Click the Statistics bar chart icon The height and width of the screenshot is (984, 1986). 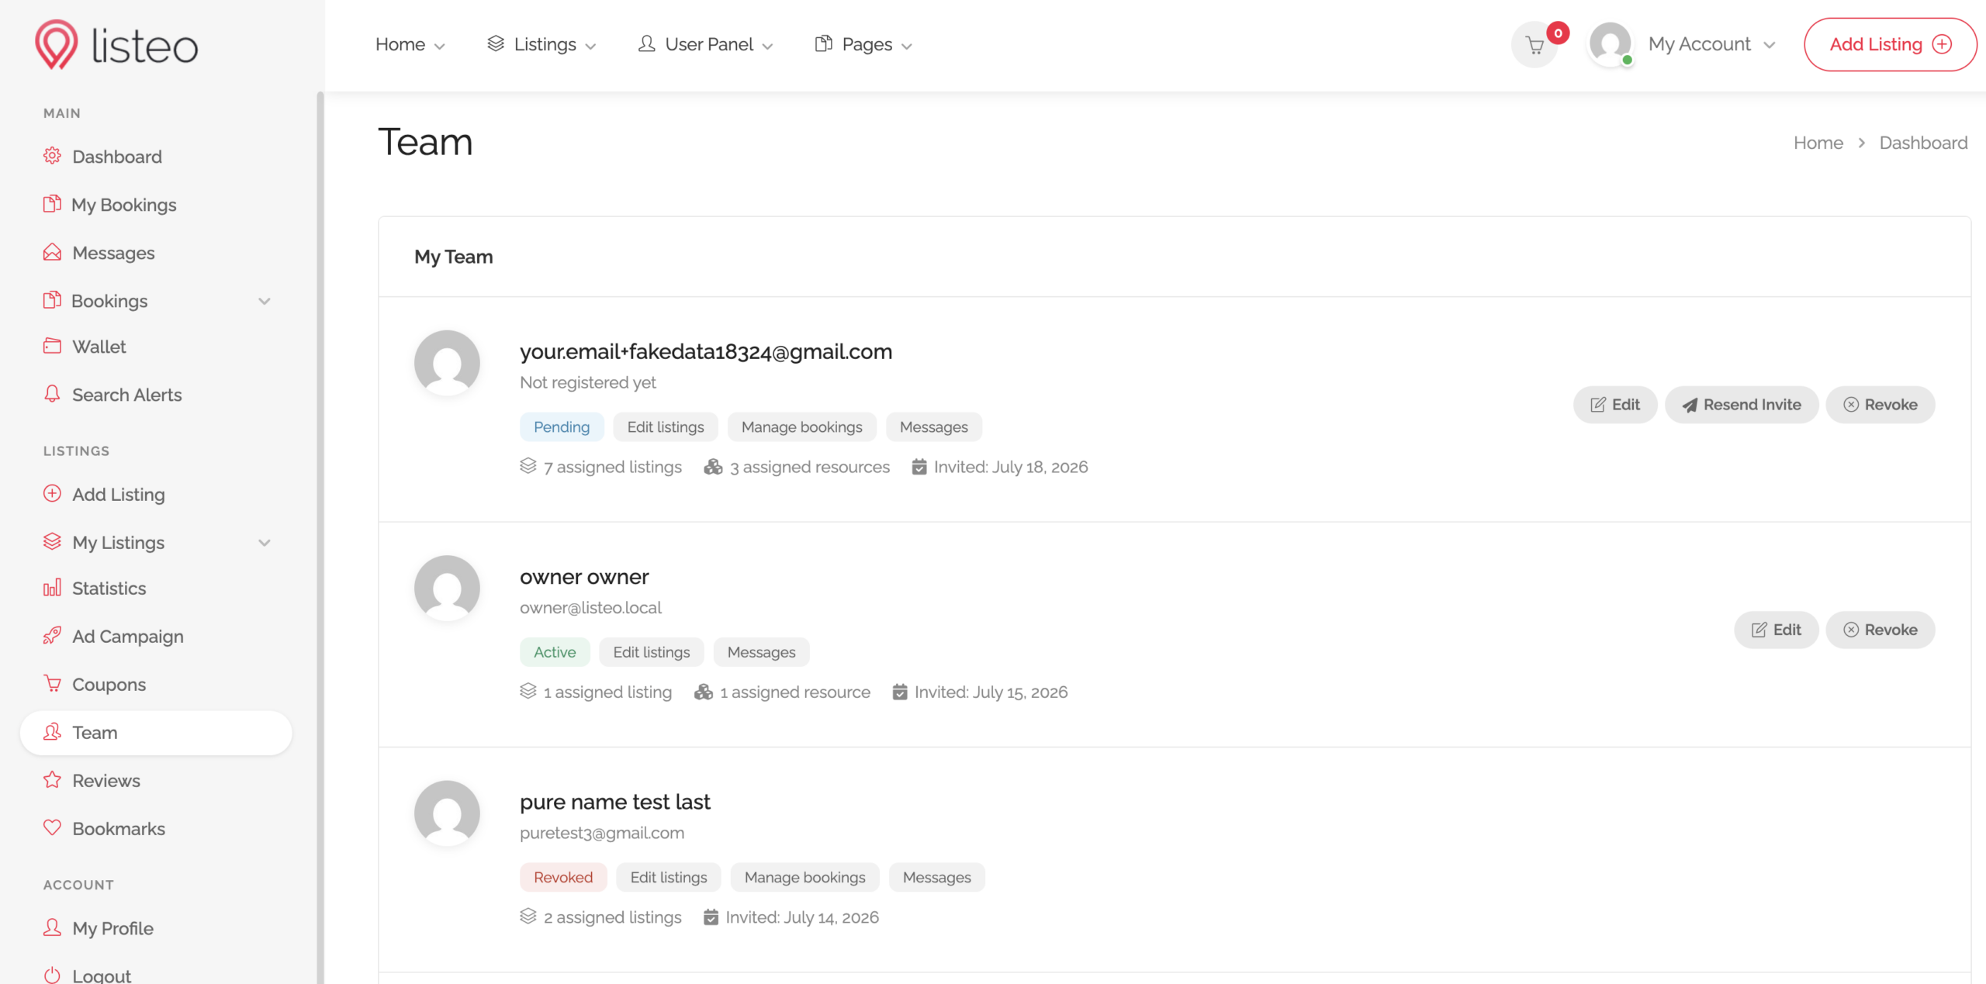tap(52, 588)
